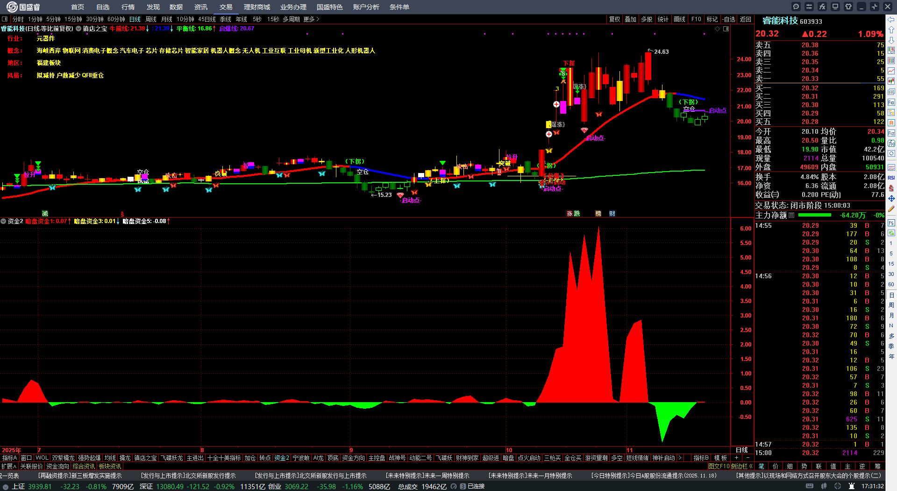
Task: Toggle the 标记 mark button
Action: (x=712, y=19)
